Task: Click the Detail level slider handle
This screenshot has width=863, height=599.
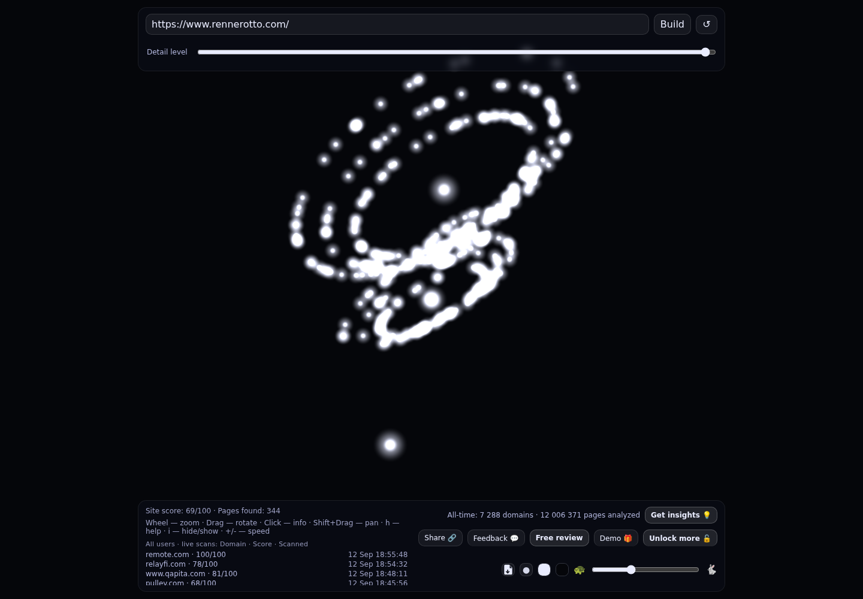Action: point(705,52)
